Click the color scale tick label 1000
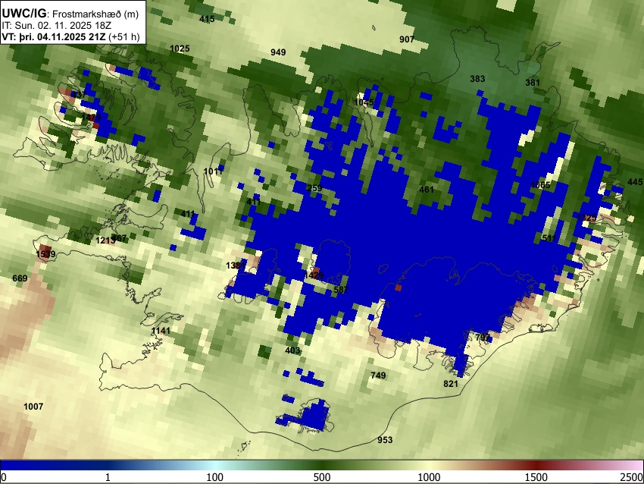 point(429,477)
